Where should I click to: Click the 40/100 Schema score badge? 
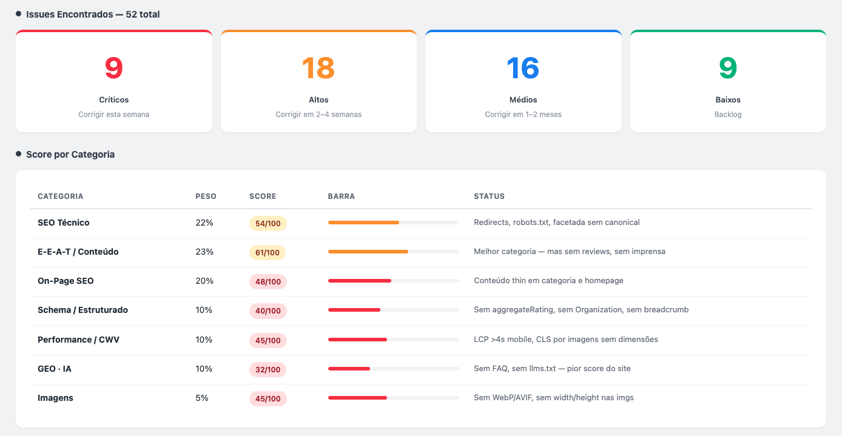point(268,311)
